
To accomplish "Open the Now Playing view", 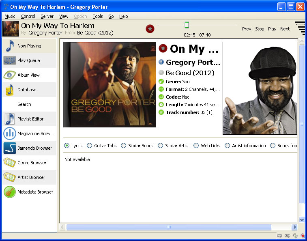I will pyautogui.click(x=29, y=46).
